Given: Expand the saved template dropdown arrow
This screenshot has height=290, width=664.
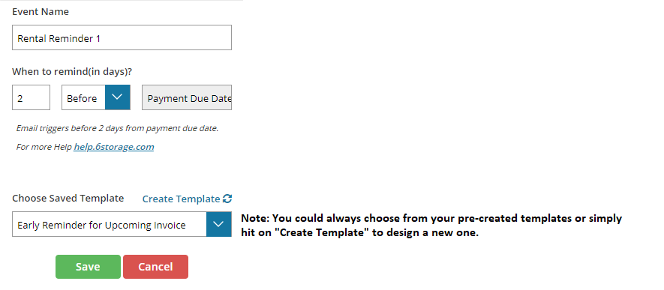Looking at the screenshot, I should click(x=218, y=224).
